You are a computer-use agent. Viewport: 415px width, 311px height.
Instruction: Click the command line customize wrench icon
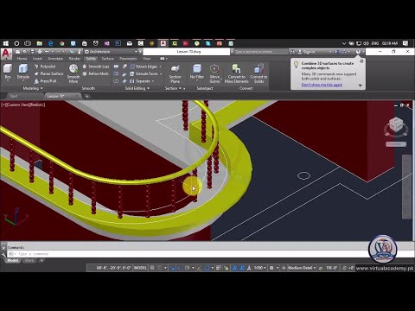point(3,254)
